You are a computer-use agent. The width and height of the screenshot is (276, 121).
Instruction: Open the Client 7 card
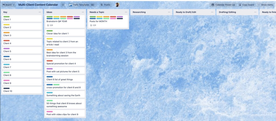[22, 66]
